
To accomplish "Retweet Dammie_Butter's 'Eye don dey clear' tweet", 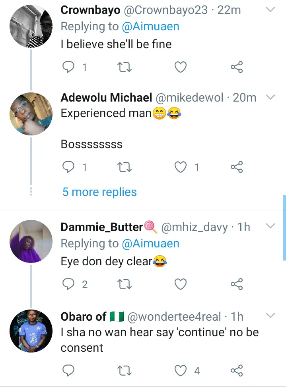I will (x=125, y=284).
